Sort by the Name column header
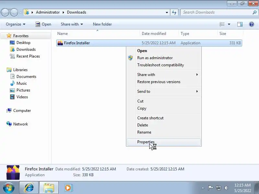 click(98, 34)
